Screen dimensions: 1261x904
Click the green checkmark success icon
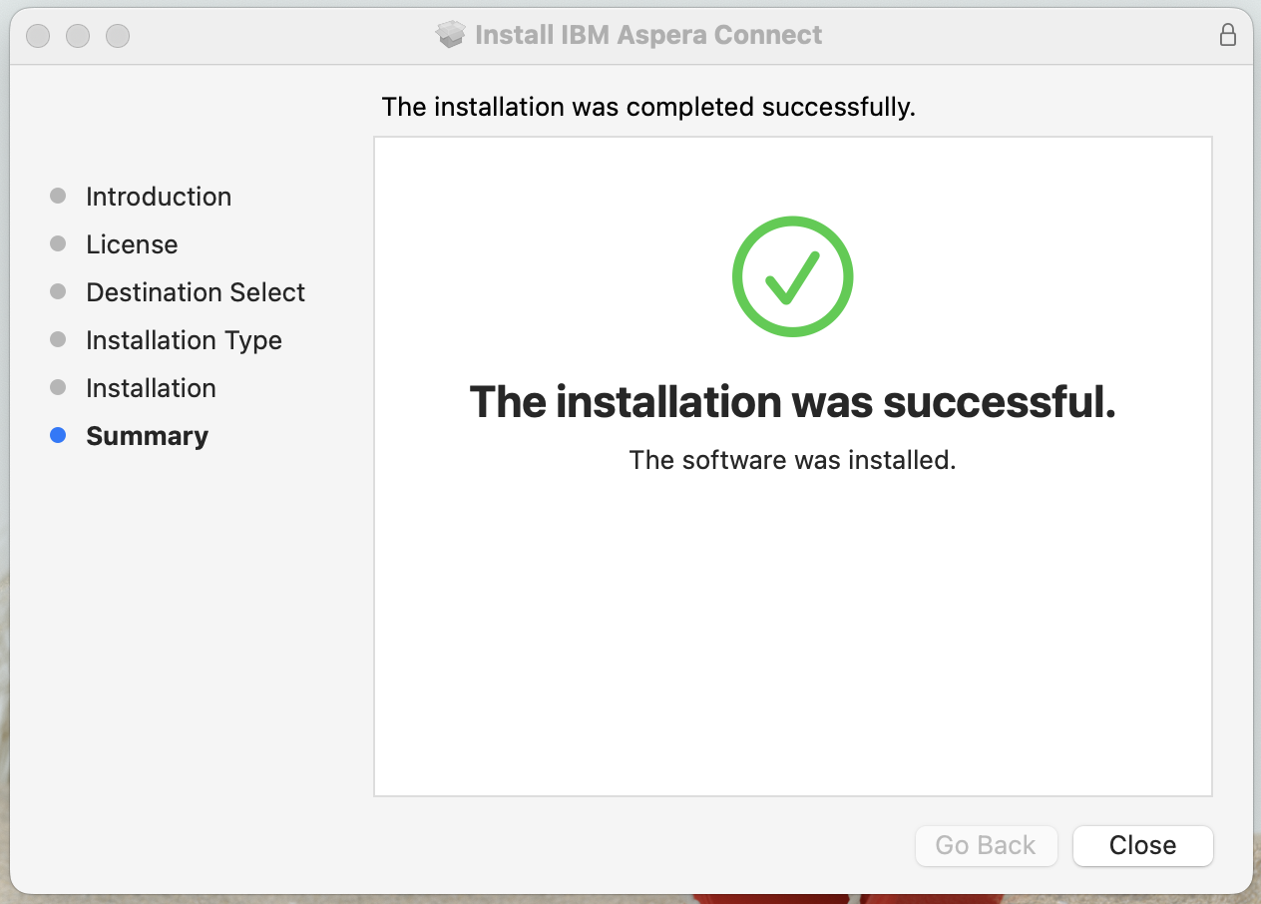pos(792,276)
